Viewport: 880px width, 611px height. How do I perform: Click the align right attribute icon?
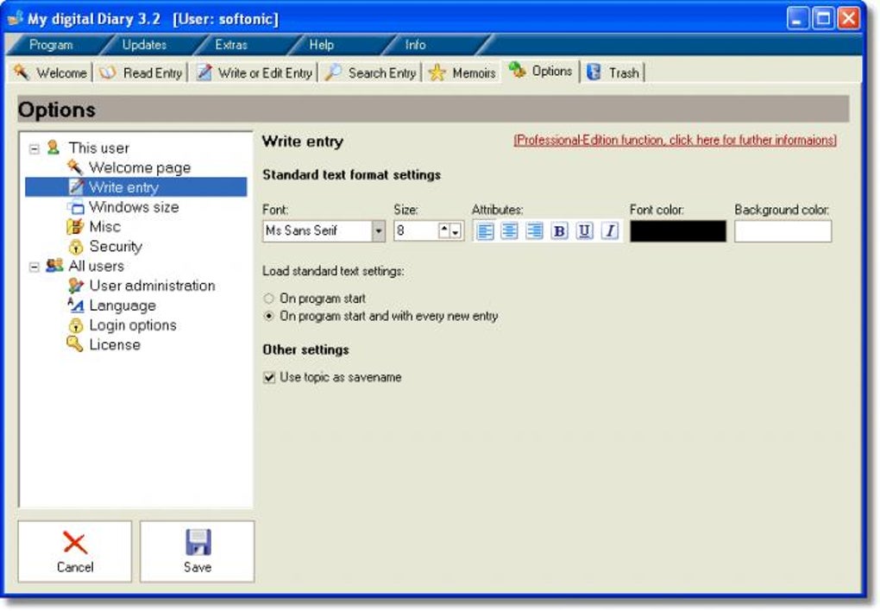click(x=534, y=230)
